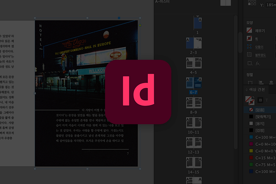Select the pages 10-11 spread thumbnail
The image size is (276, 184).
click(x=194, y=123)
